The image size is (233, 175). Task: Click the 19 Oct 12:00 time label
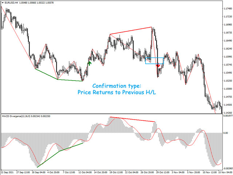116,172
